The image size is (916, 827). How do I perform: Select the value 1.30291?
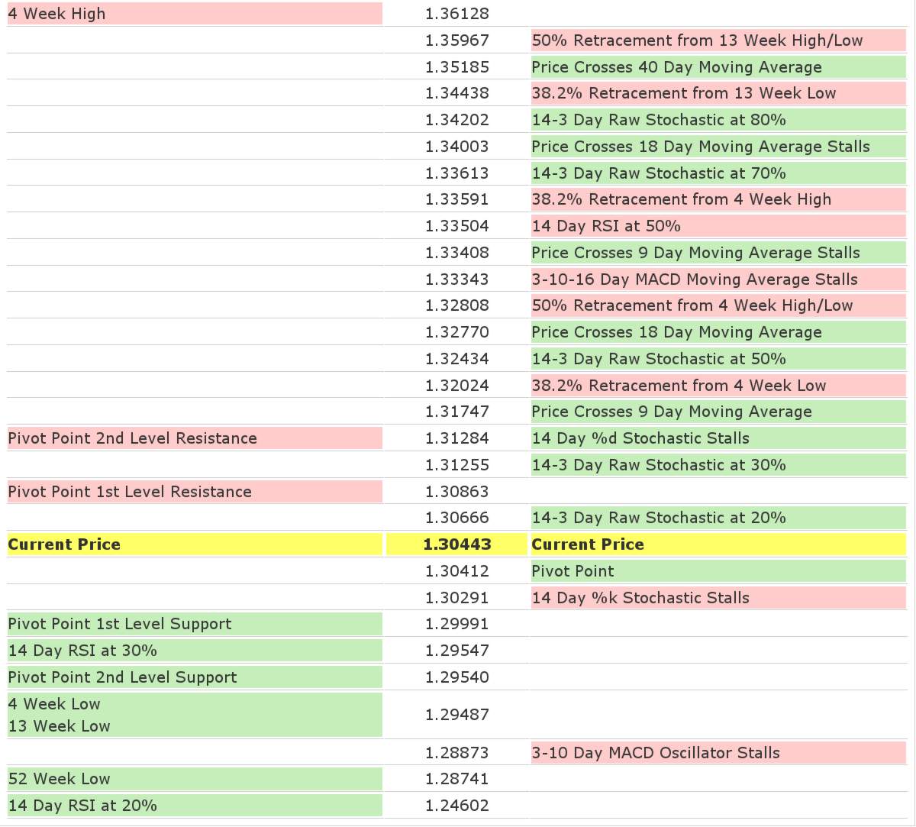(457, 598)
